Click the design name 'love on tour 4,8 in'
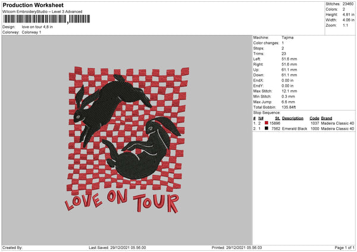Screen dimensions: 357x252 pyautogui.click(x=37, y=27)
